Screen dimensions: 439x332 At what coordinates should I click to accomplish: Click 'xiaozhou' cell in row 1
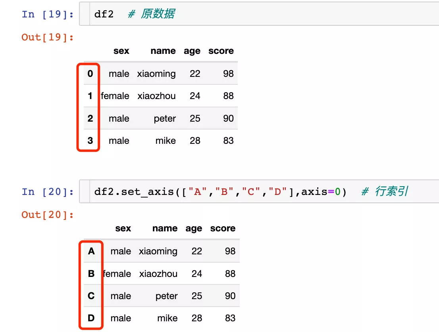pos(156,96)
